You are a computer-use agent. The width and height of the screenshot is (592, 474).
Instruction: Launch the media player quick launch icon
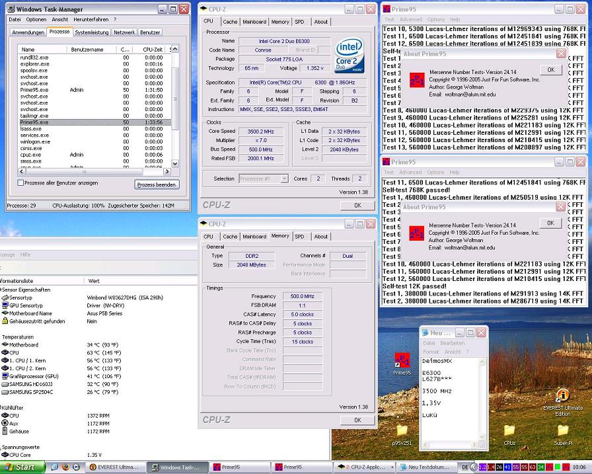tap(76, 467)
